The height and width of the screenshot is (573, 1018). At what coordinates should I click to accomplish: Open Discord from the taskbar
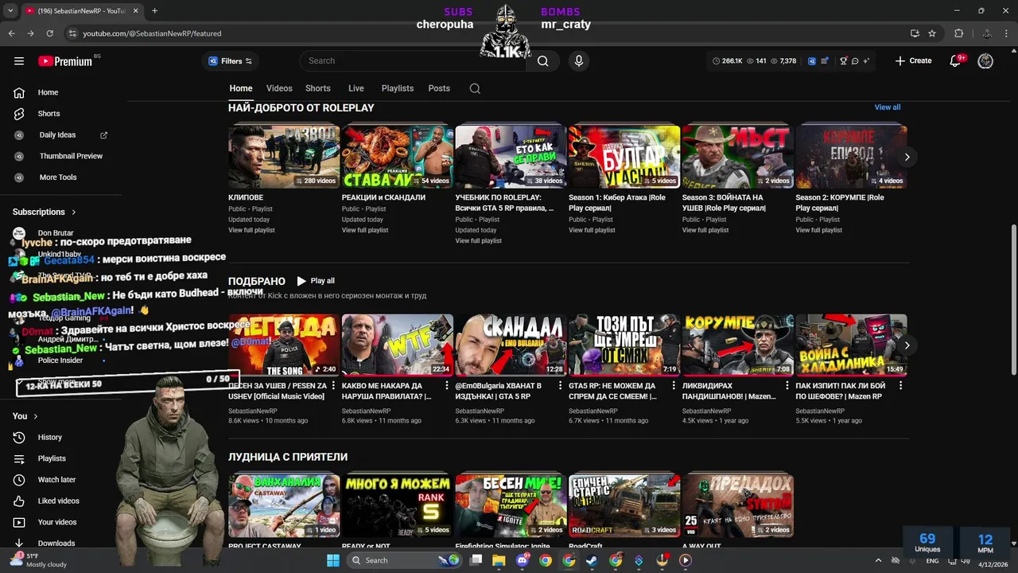pyautogui.click(x=523, y=560)
